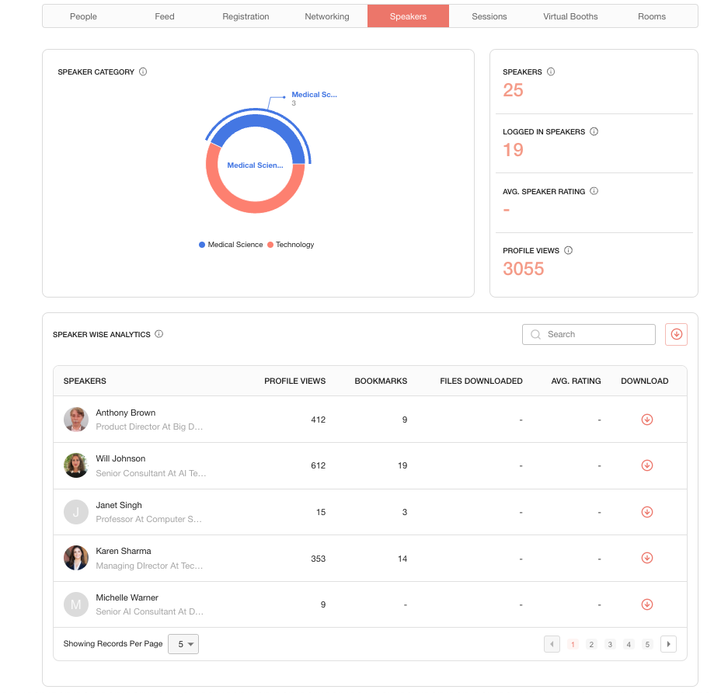Viewport: 721px width, 693px height.
Task: Click info icon next to Speaker Category
Action: coord(143,71)
